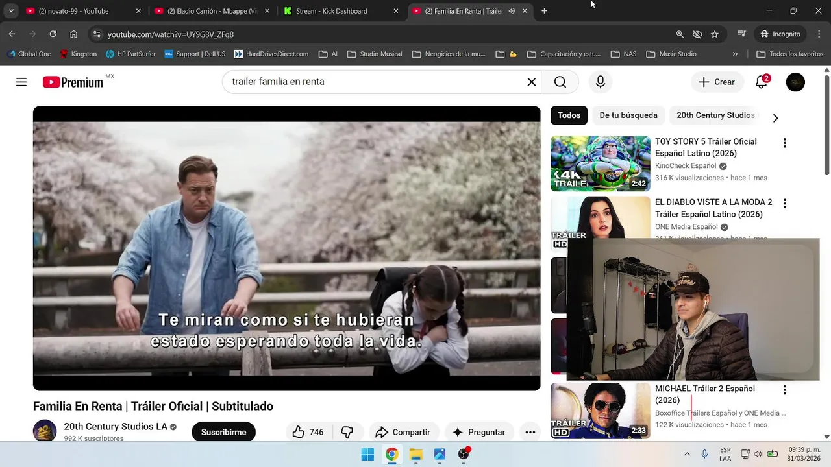
Task: Open Todos los favoritos folder
Action: tap(789, 54)
